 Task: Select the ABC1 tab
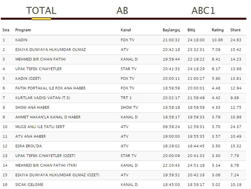203,10
